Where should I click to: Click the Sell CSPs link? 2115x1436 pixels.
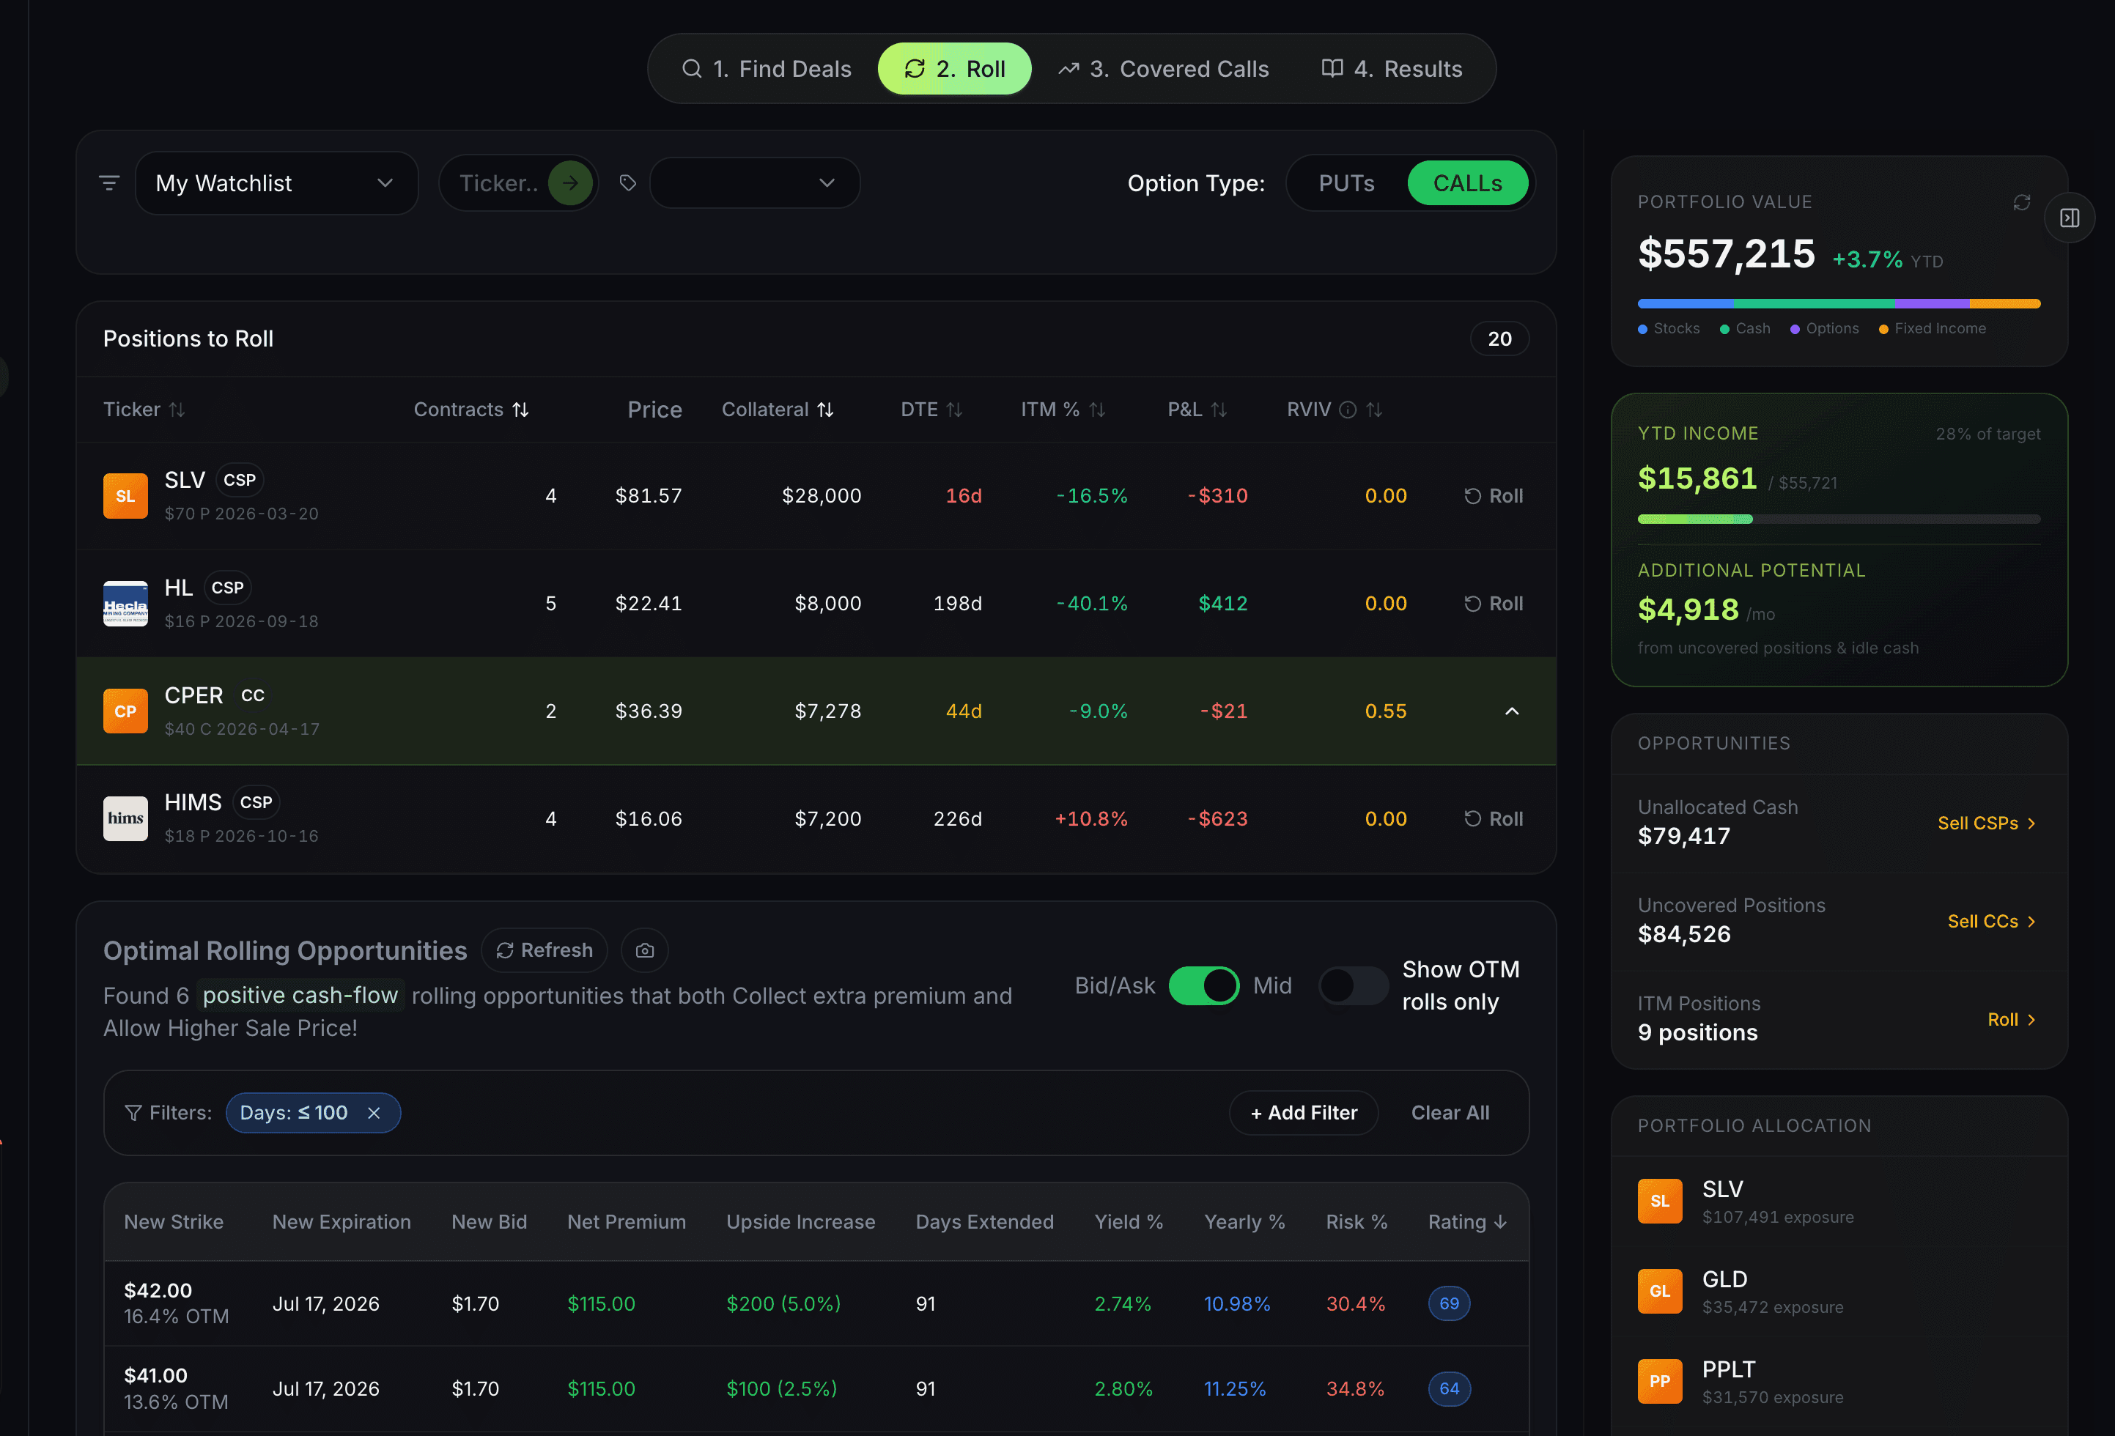(1986, 823)
